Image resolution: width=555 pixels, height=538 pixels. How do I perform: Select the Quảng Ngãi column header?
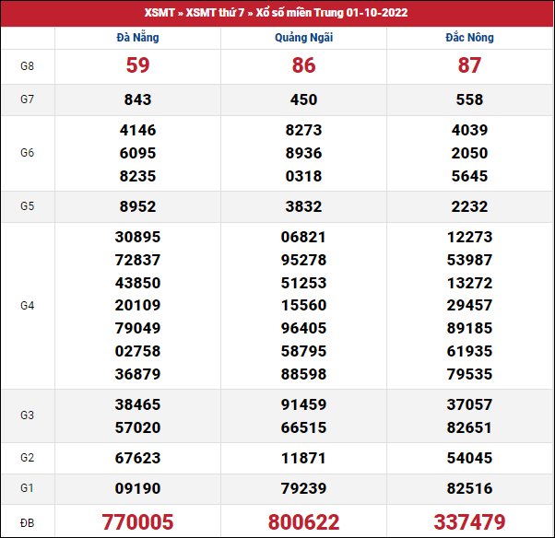[x=303, y=38]
